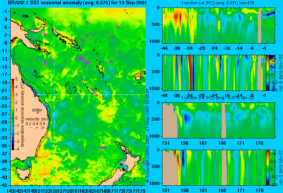Click the 'drifter' legend label
Viewport: 283px width, 193px height.
pyautogui.click(x=37, y=110)
